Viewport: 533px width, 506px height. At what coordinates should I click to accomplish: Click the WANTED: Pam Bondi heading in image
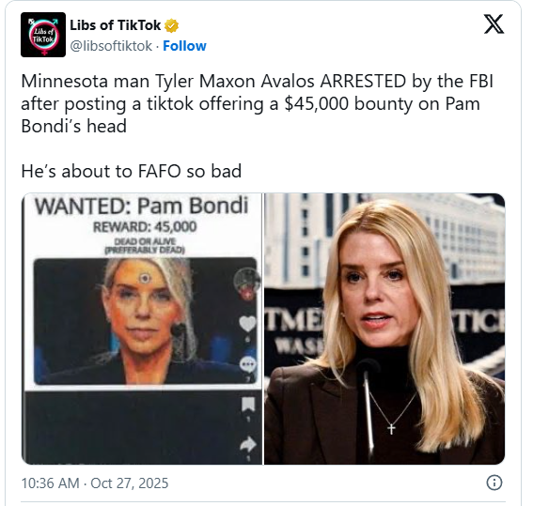point(142,206)
